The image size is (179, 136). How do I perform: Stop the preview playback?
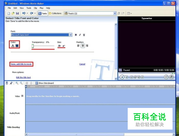tap(127, 77)
